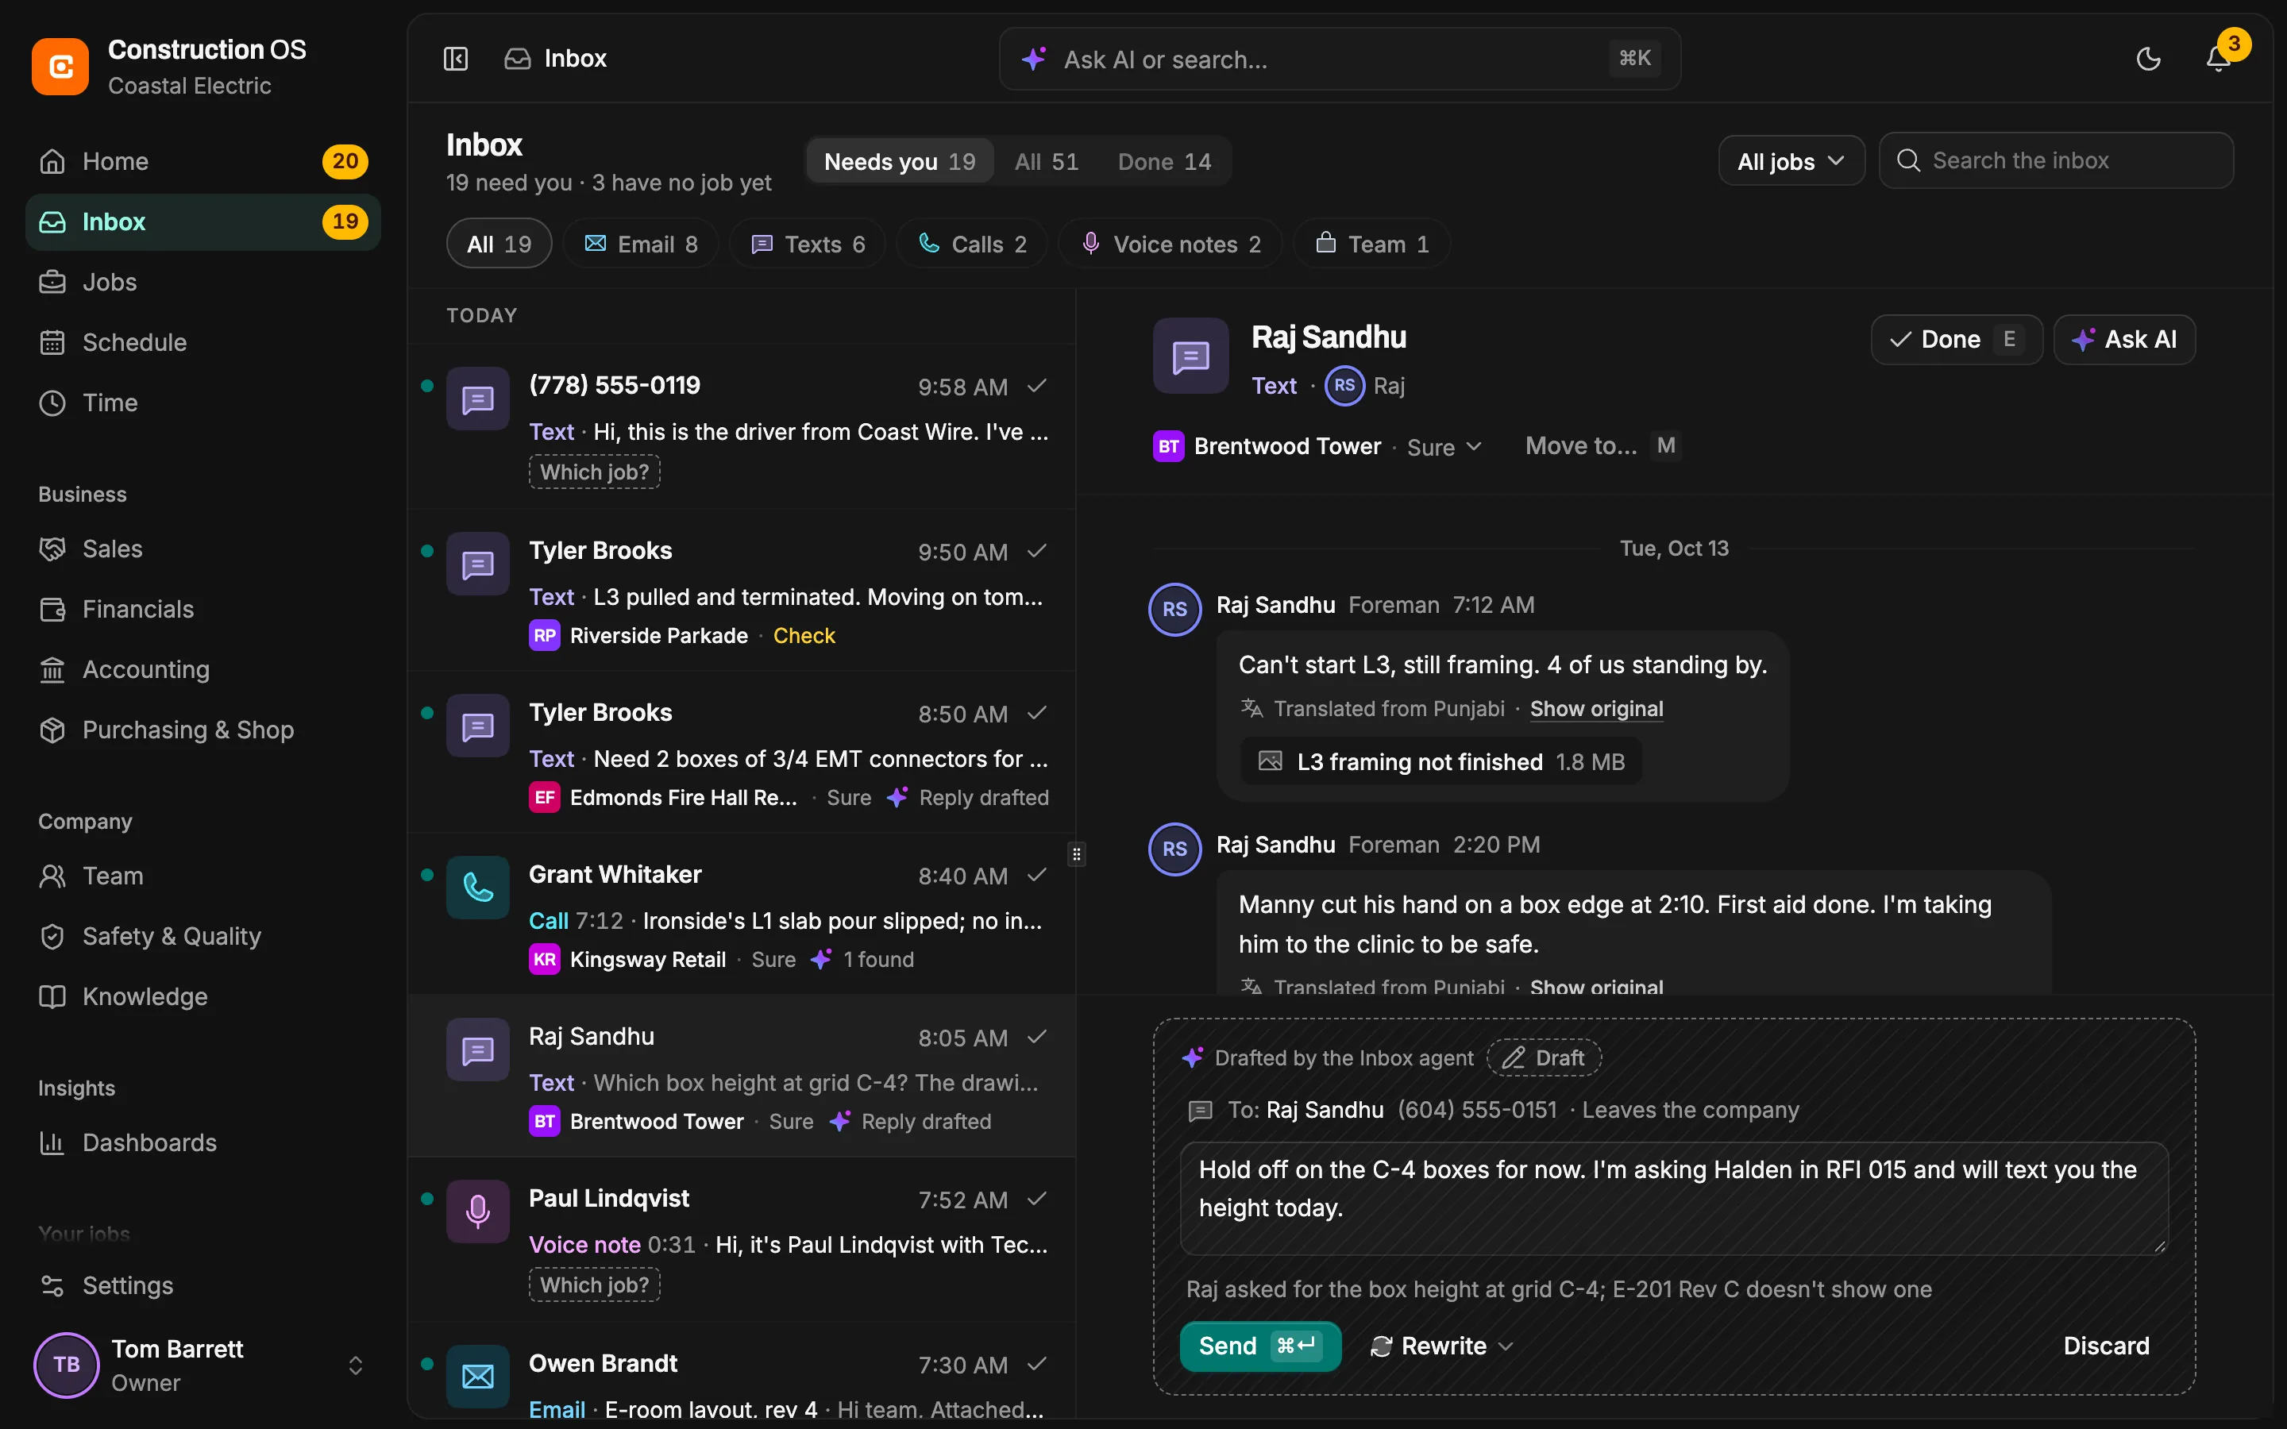Mark Grant Whitaker call as done checkmark

[x=1037, y=875]
